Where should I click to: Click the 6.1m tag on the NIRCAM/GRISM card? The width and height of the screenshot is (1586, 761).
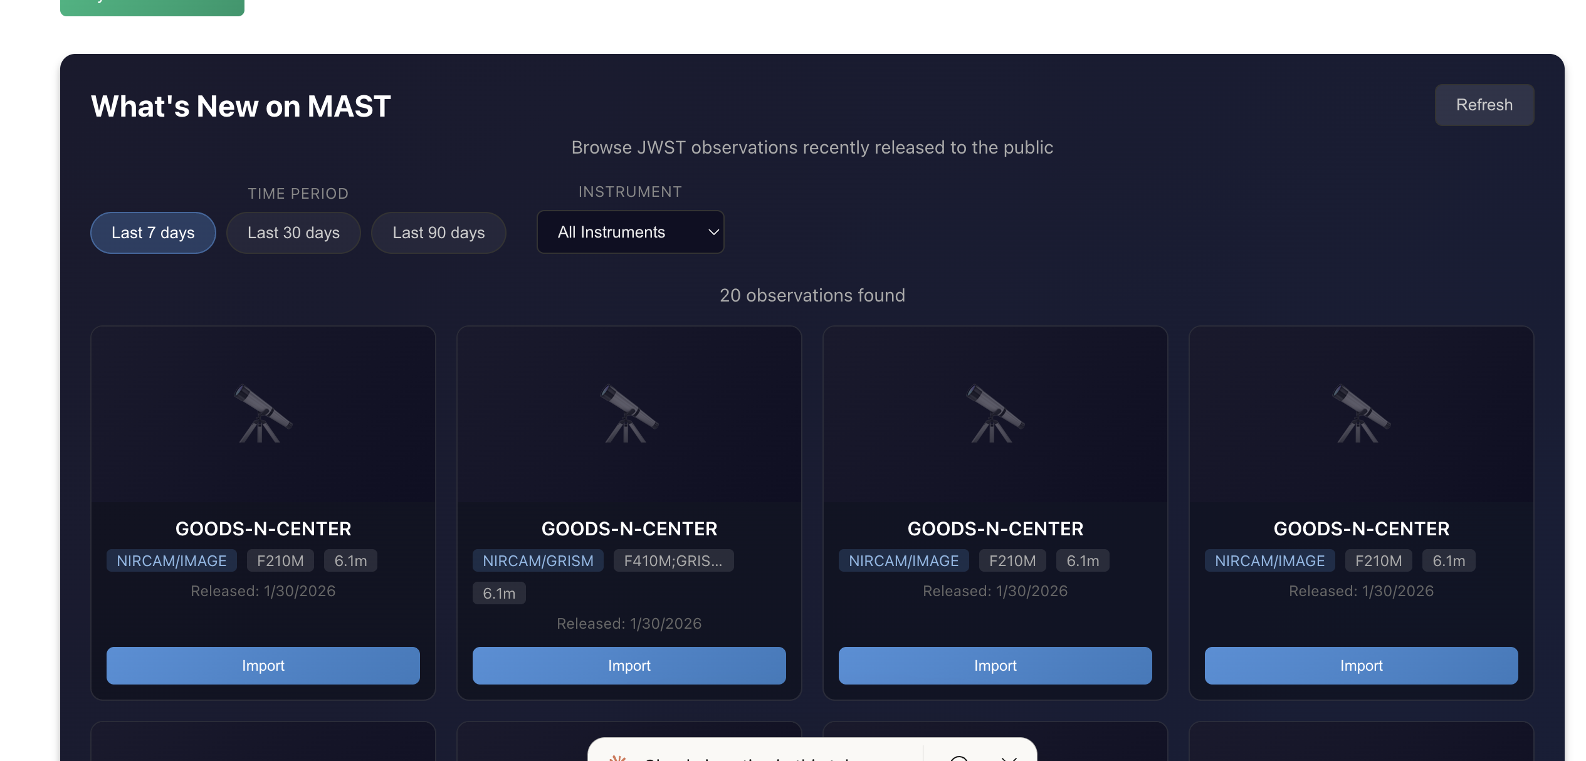pyautogui.click(x=499, y=593)
